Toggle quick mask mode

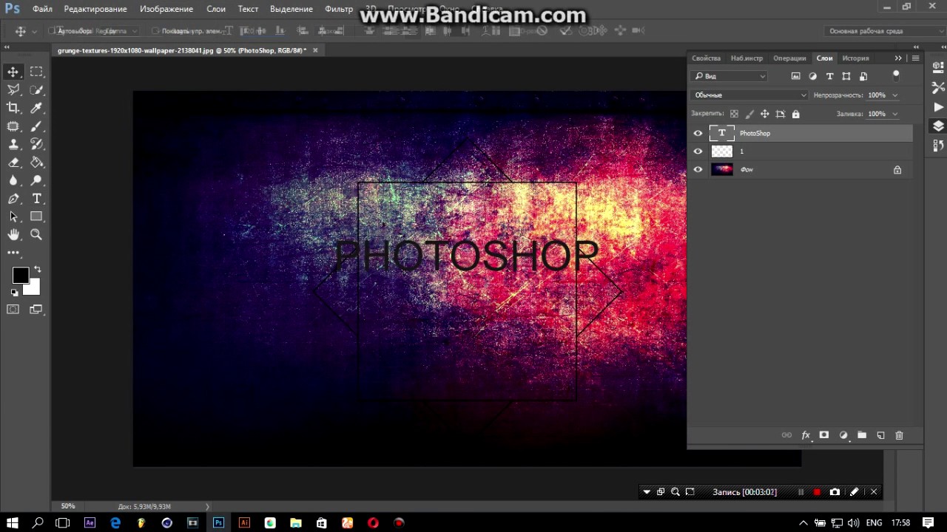click(13, 309)
